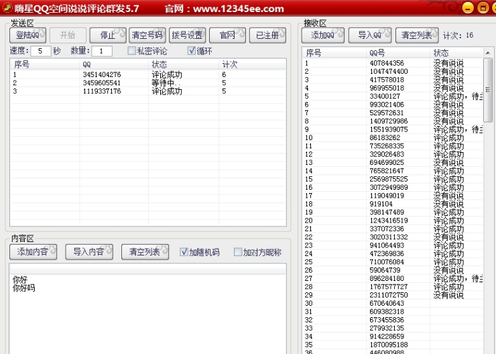This screenshot has width=496, height=354.
Task: Click the receive list scrollbar thumb
Action: pyautogui.click(x=488, y=90)
